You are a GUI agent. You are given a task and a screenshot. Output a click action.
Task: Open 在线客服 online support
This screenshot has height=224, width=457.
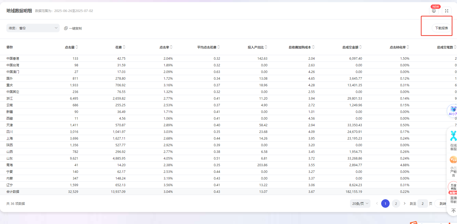tap(453, 140)
